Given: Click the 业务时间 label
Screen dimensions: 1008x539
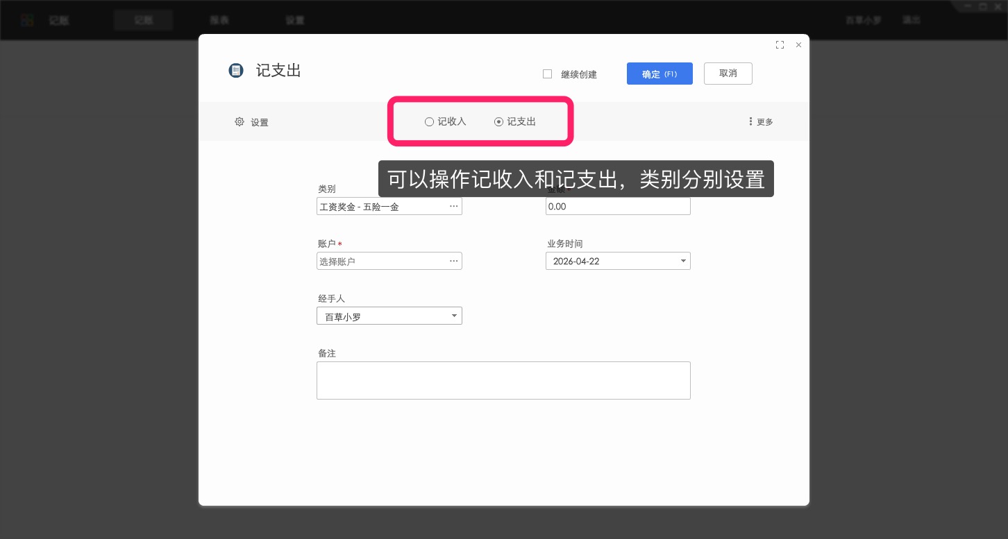Looking at the screenshot, I should (565, 244).
